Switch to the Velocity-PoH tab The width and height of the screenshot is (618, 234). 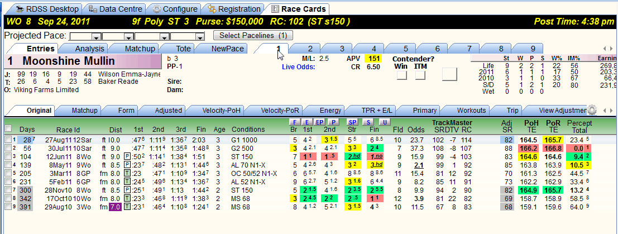[x=221, y=111]
